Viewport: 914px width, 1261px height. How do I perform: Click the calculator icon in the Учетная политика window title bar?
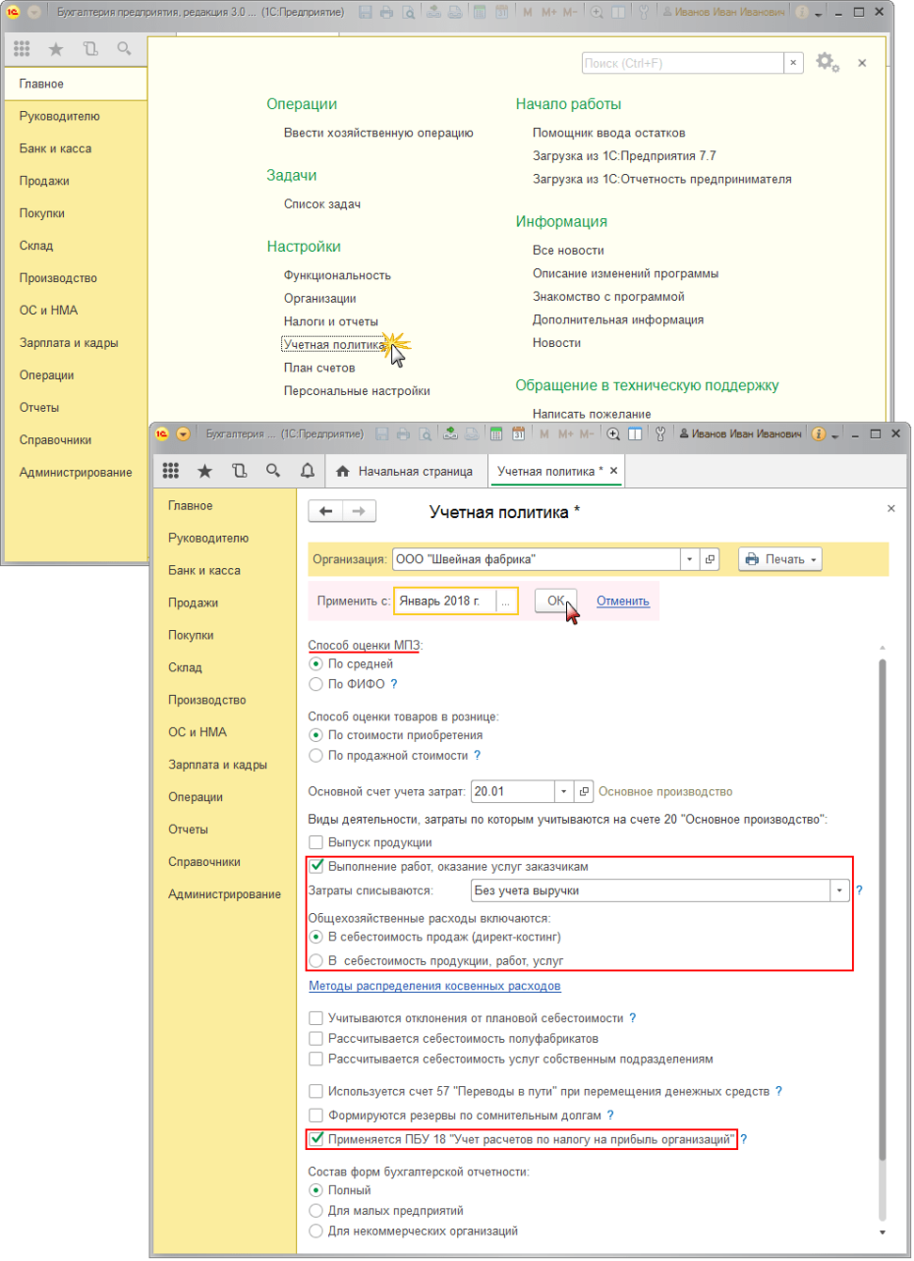coord(496,433)
